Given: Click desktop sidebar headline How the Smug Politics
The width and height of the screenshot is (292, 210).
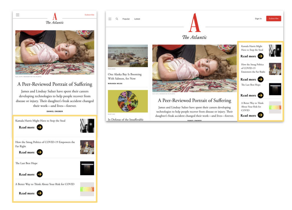Looking at the screenshot, I should pyautogui.click(x=253, y=68).
